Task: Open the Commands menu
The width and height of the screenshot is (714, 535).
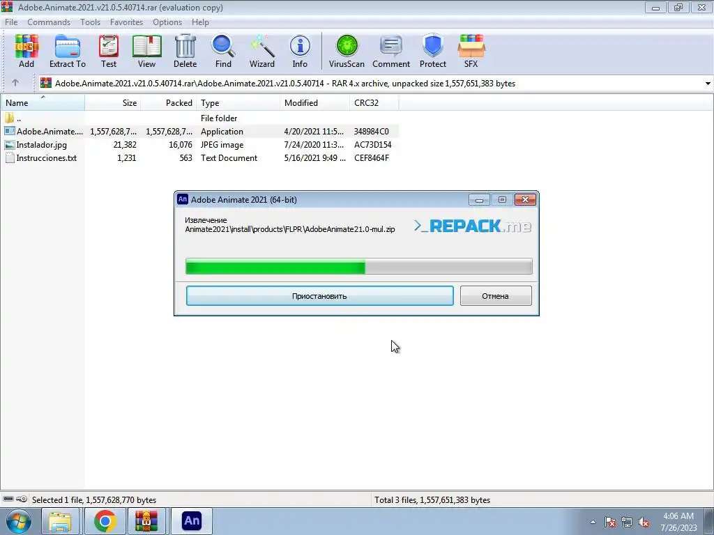Action: click(49, 22)
